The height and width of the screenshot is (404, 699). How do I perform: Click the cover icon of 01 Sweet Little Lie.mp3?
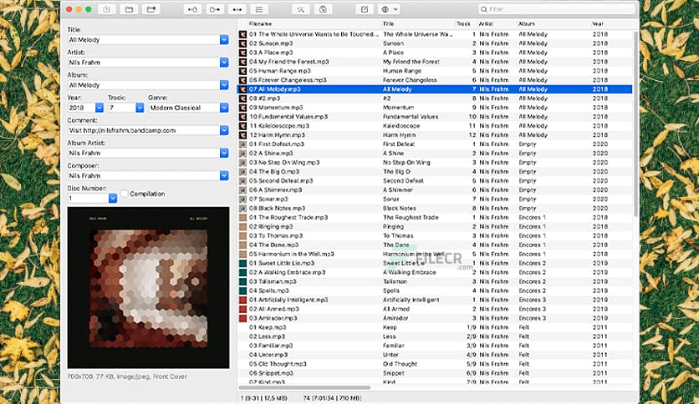click(x=242, y=264)
